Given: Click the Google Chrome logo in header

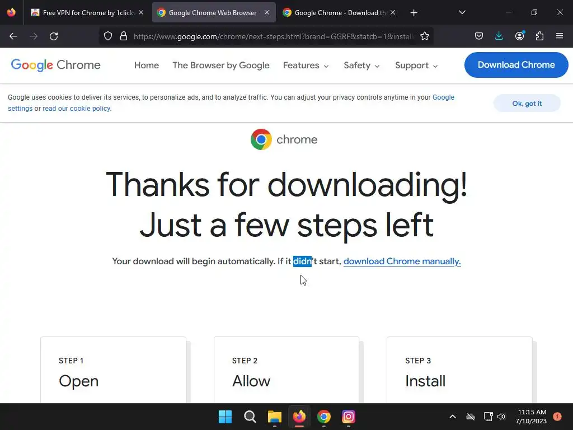Looking at the screenshot, I should [x=55, y=65].
